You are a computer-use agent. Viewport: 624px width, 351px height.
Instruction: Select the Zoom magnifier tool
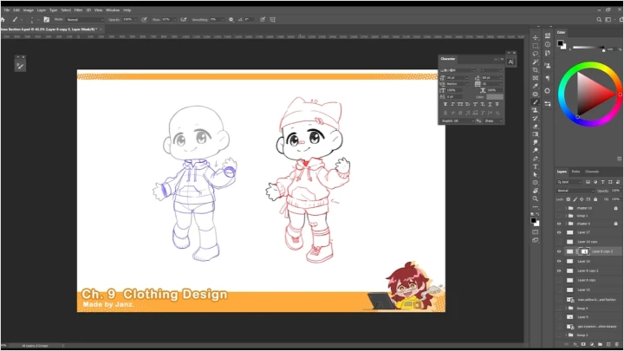536,198
